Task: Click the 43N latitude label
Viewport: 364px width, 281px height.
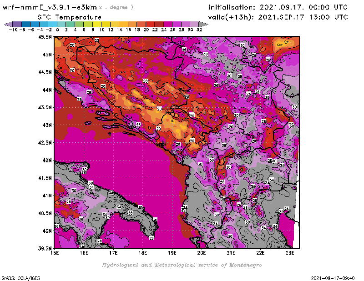Action: coord(47,125)
